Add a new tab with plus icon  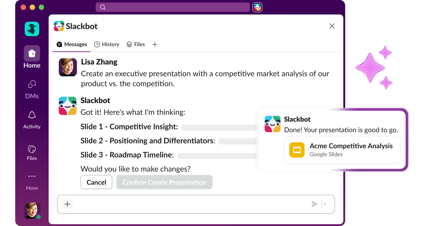tap(155, 44)
